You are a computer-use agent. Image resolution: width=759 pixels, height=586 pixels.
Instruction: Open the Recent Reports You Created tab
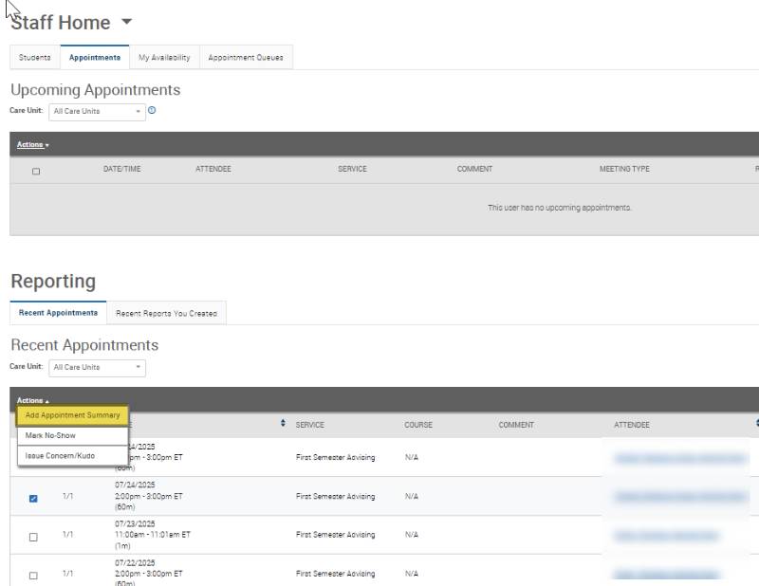click(168, 312)
